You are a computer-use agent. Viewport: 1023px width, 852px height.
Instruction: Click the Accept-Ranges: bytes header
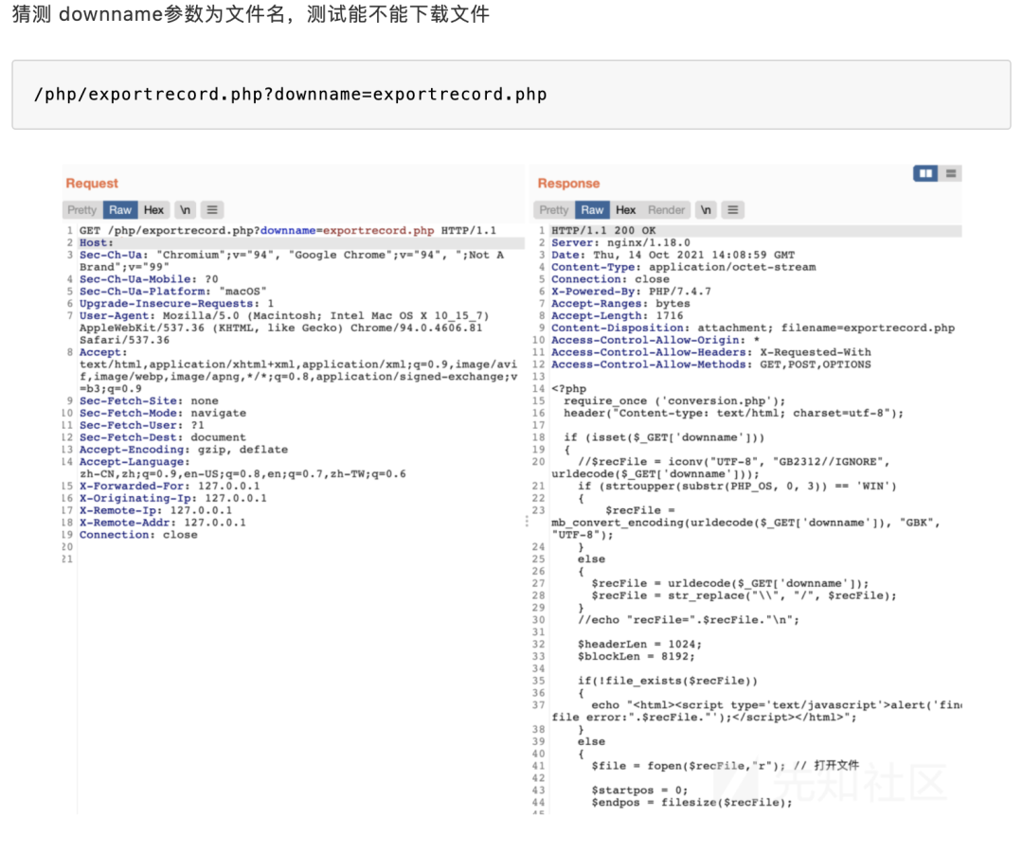620,304
